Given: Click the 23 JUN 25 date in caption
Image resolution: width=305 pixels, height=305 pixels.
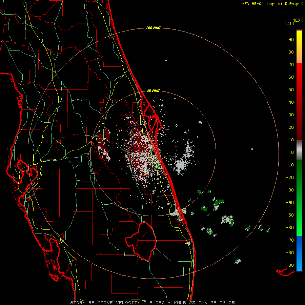Looking at the screenshot, I should (x=203, y=303).
